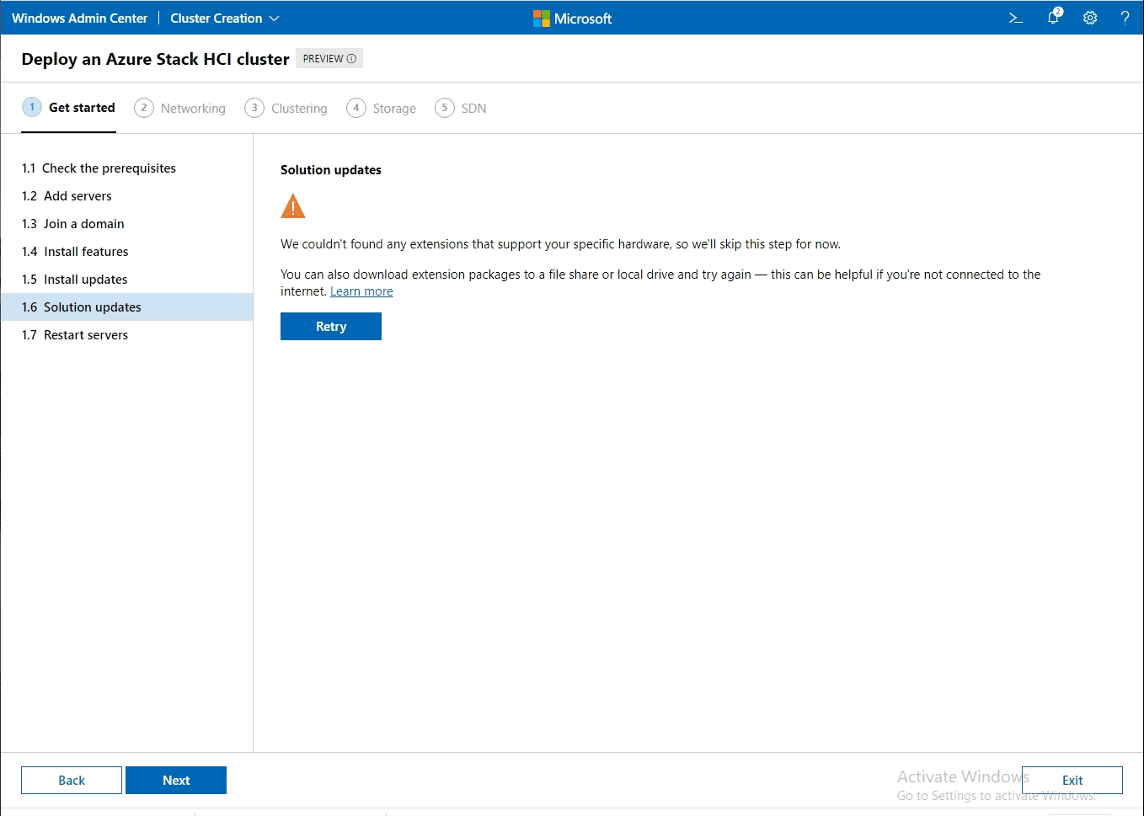Switch to the Clustering step tab
Viewport: 1144px width, 816px height.
point(286,109)
